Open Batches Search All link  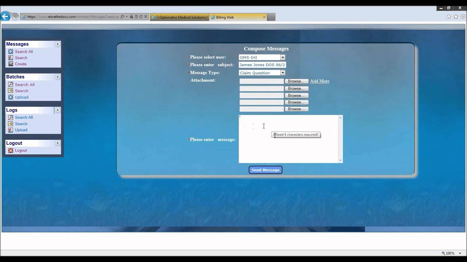[x=25, y=84]
